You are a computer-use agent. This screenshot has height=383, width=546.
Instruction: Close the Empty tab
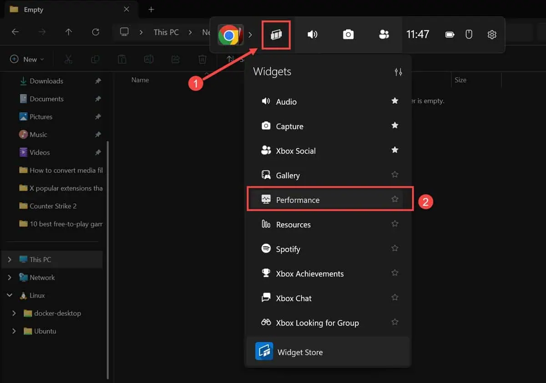click(x=126, y=9)
